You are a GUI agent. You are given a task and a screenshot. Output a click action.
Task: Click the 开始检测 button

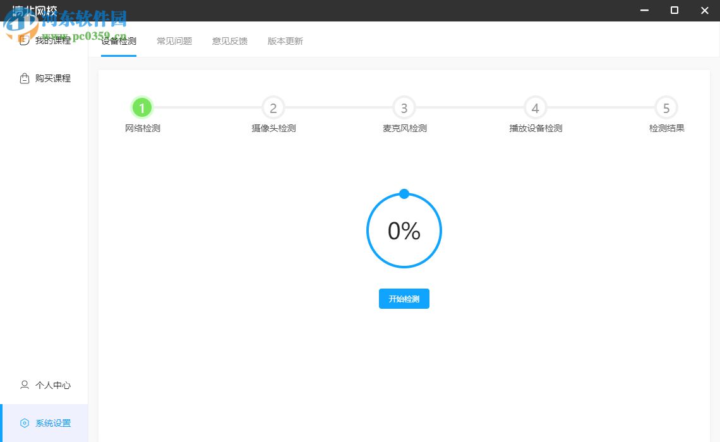click(x=404, y=299)
